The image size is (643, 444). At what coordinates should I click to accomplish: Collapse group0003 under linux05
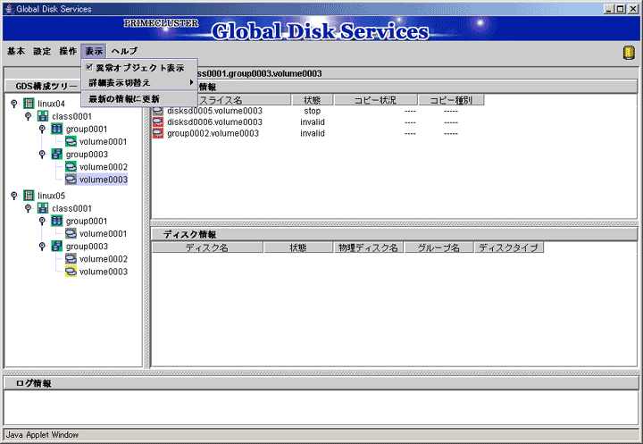pos(42,246)
